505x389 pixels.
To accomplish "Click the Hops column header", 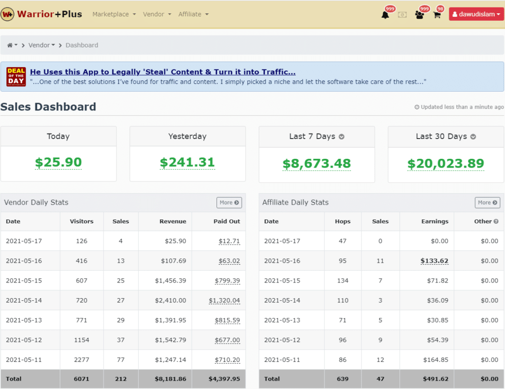I will coord(343,221).
